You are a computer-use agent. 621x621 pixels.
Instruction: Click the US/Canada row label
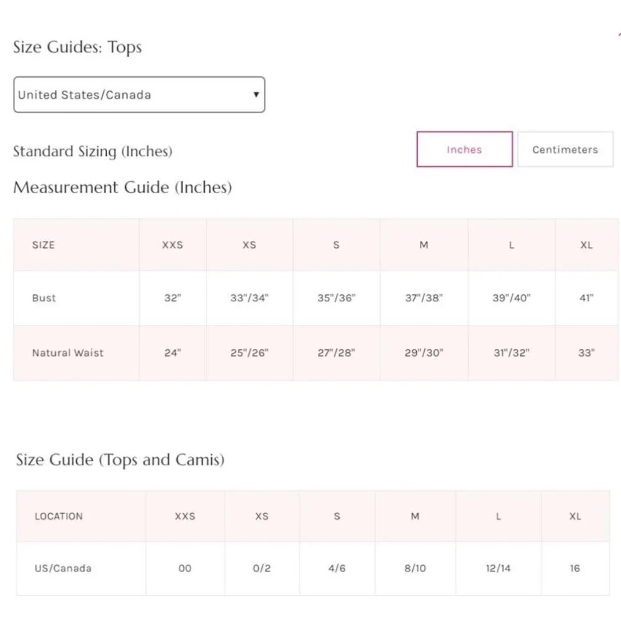pos(63,568)
